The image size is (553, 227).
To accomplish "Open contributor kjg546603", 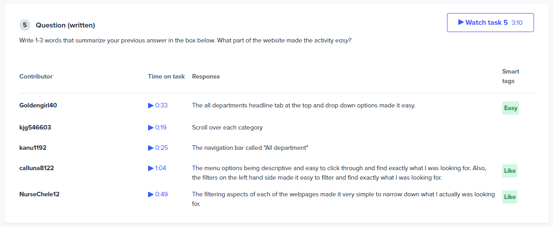I will pyautogui.click(x=35, y=127).
